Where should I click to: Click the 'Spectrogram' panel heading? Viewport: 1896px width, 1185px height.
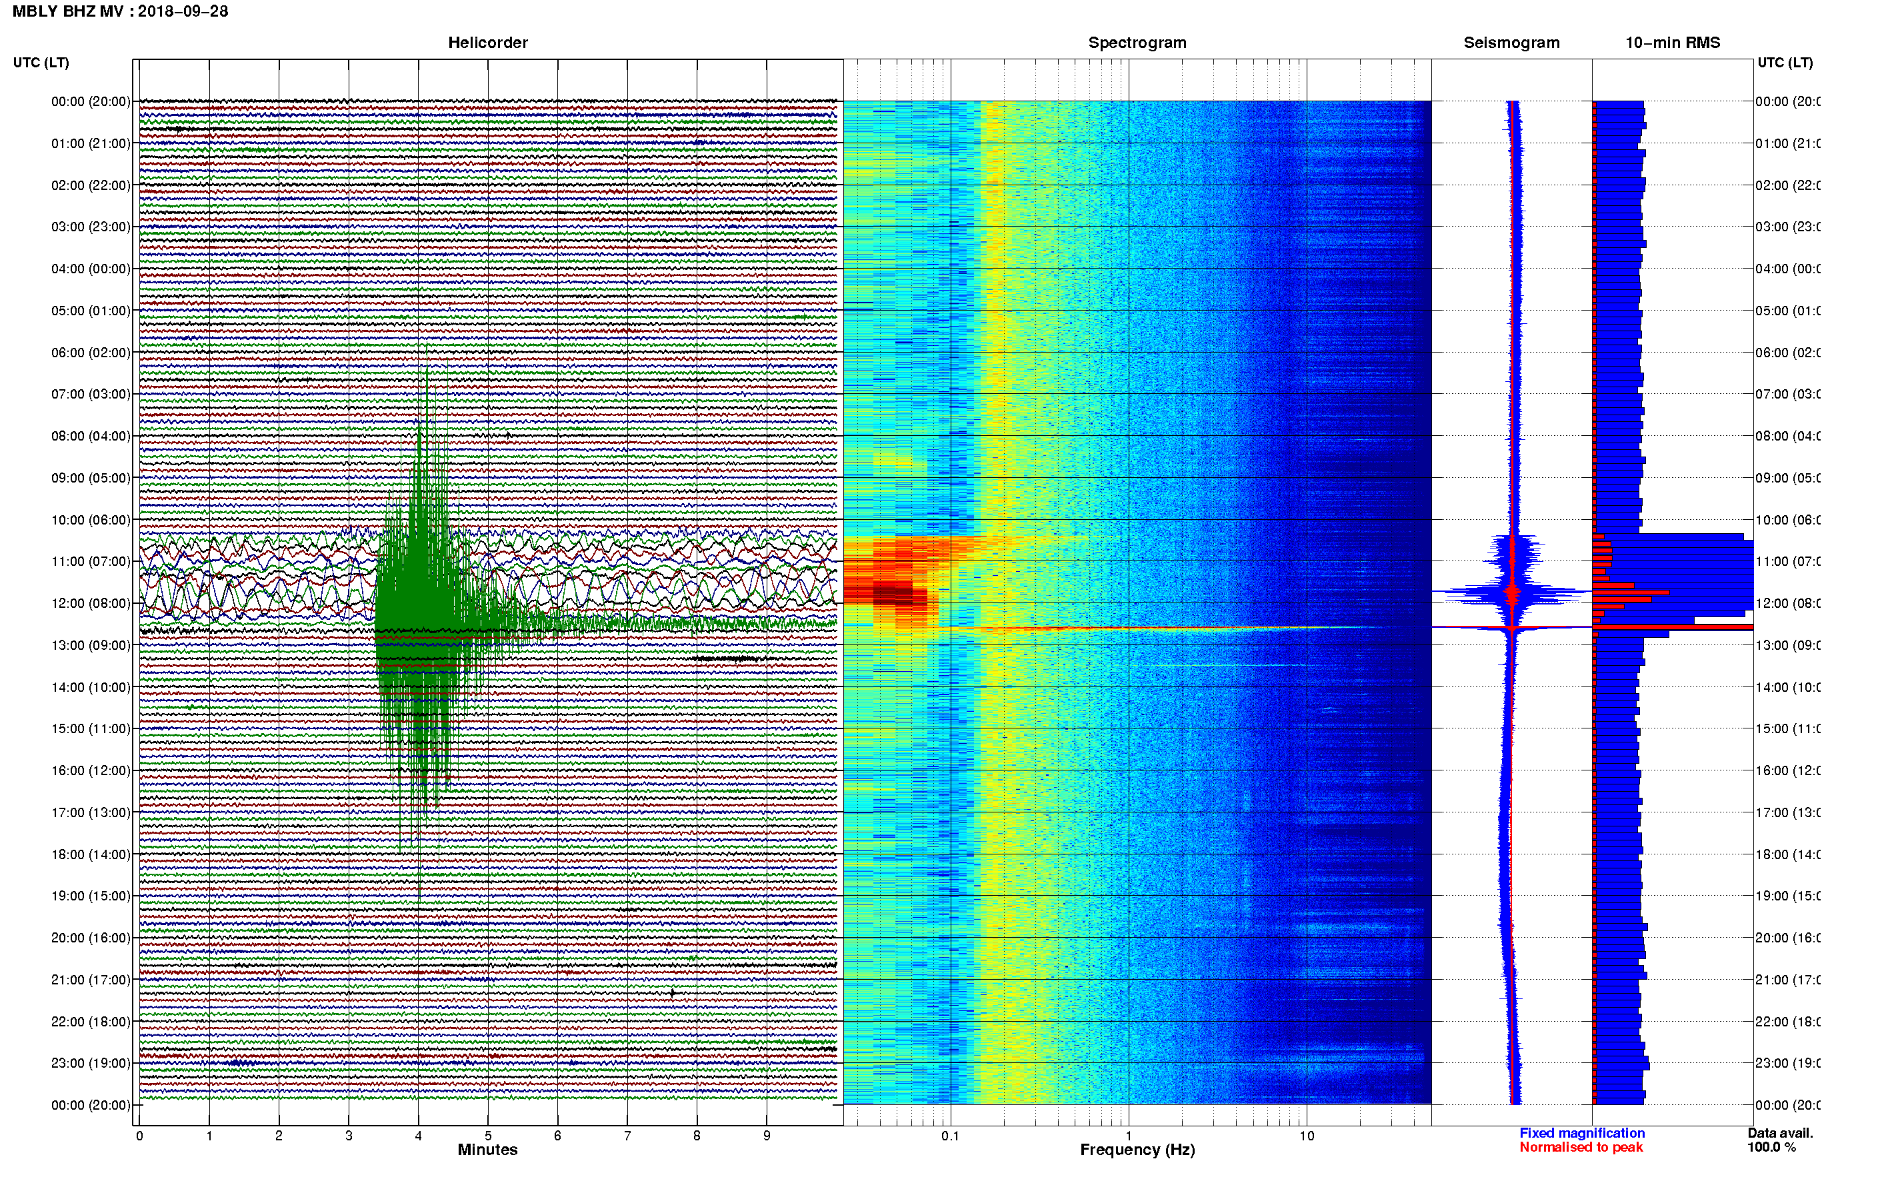click(x=1137, y=43)
